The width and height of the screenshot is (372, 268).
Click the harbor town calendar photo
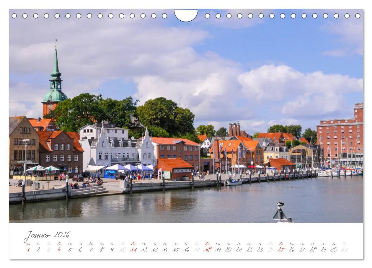tap(186, 116)
